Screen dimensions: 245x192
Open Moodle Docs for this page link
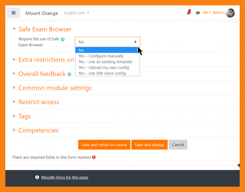tap(65, 177)
